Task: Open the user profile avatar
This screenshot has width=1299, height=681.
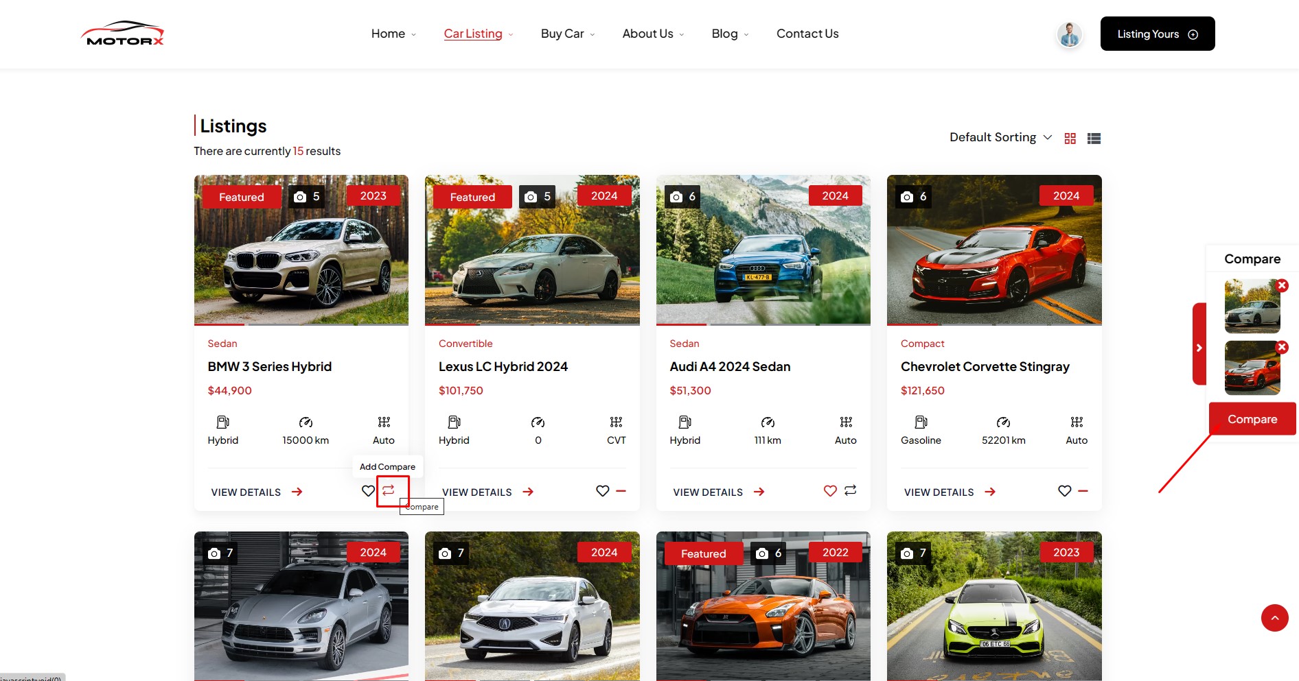Action: [1069, 34]
